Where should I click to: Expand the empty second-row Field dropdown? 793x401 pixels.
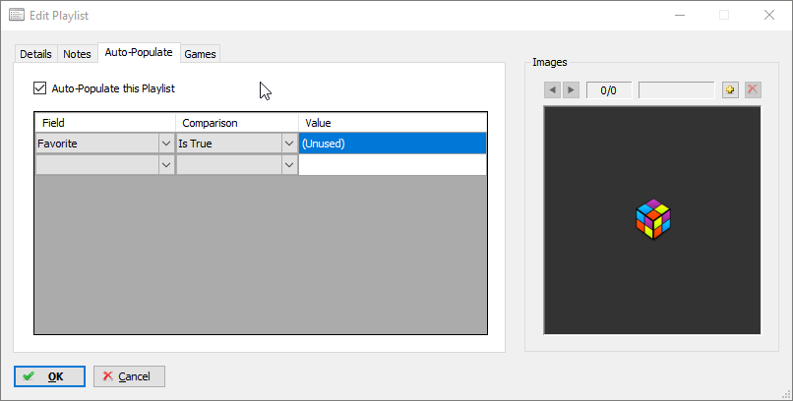[166, 165]
